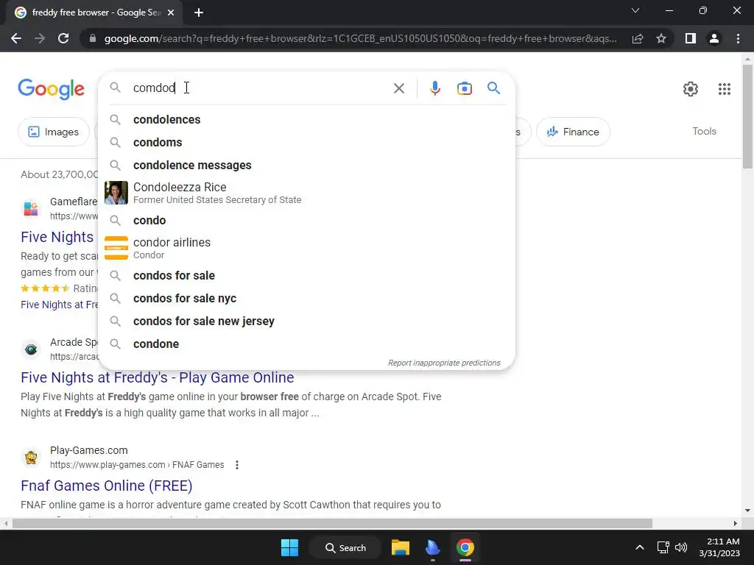Open Five Nights at Freddy's - Play Game Online
This screenshot has width=754, height=565.
158,377
